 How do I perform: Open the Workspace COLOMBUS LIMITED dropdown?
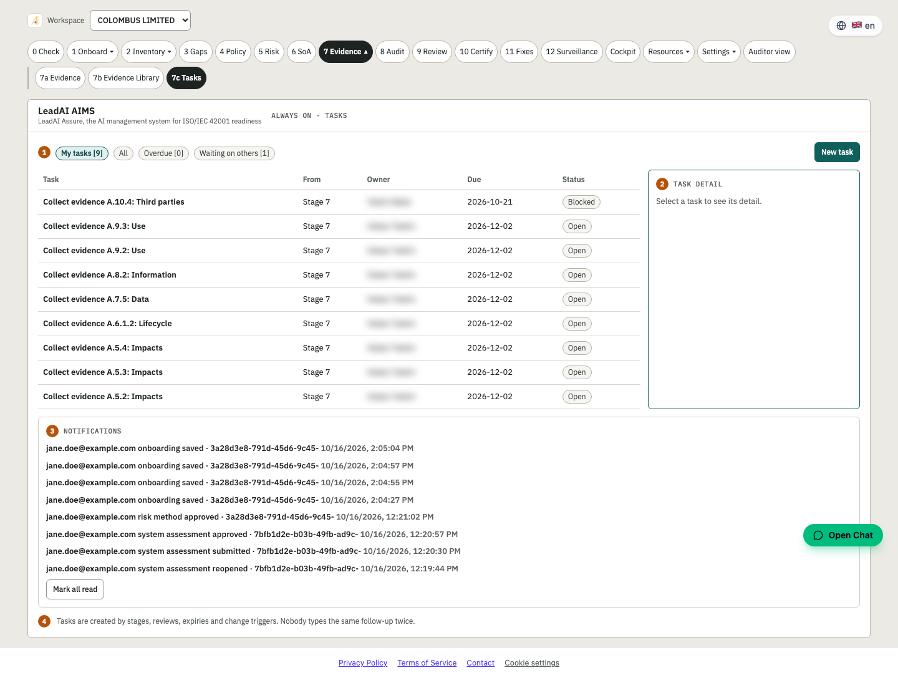point(140,21)
